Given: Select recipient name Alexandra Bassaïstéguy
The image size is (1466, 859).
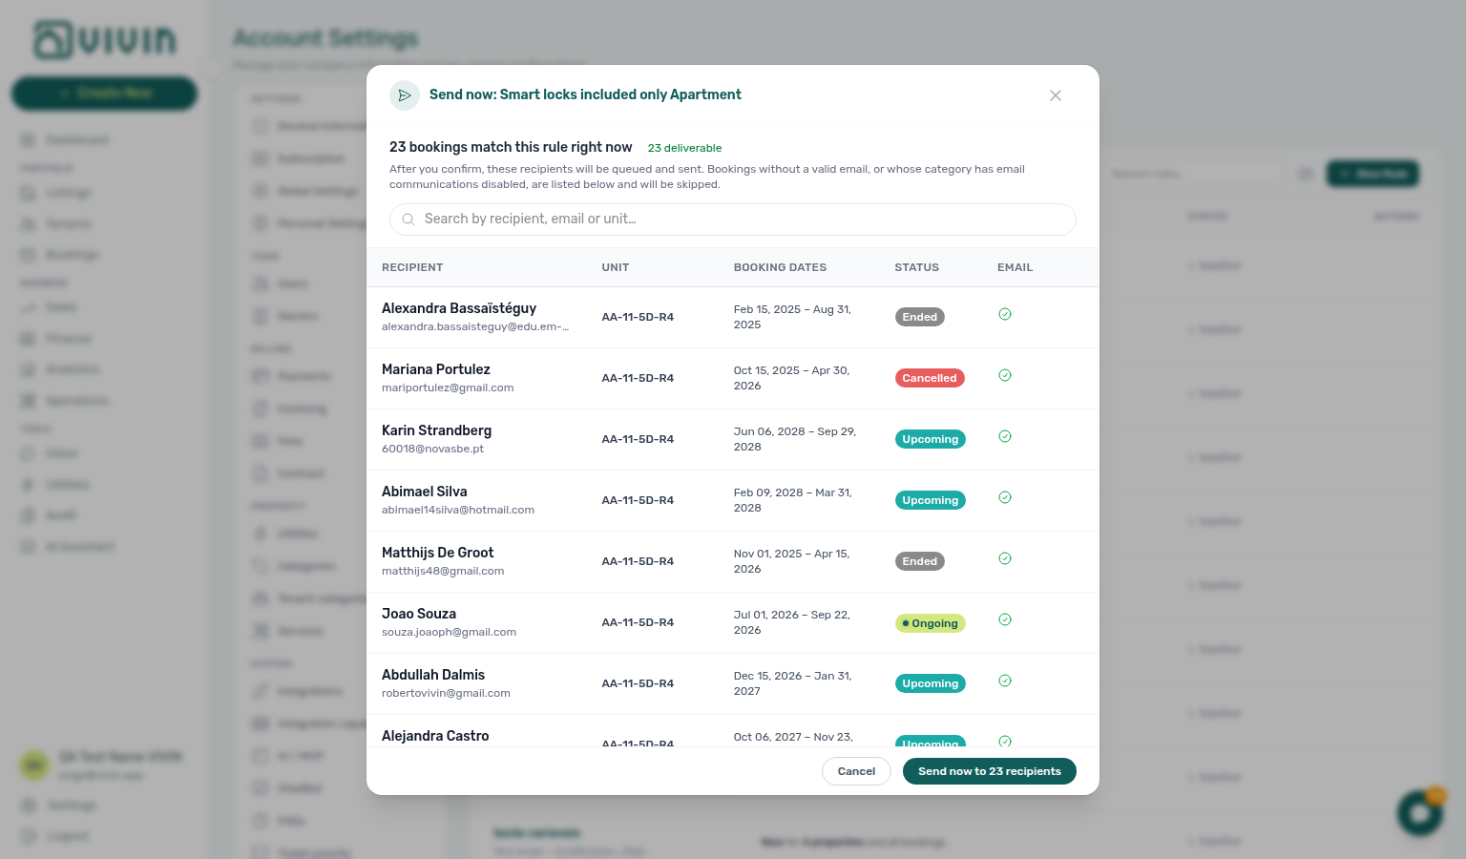Looking at the screenshot, I should point(459,308).
